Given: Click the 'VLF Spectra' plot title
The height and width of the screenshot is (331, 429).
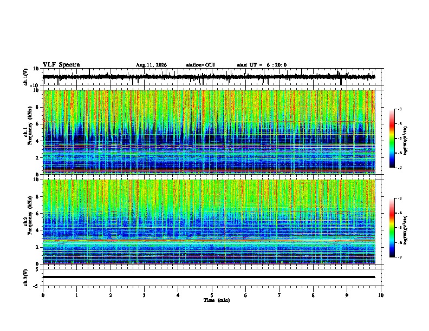Looking at the screenshot, I should click(61, 65).
